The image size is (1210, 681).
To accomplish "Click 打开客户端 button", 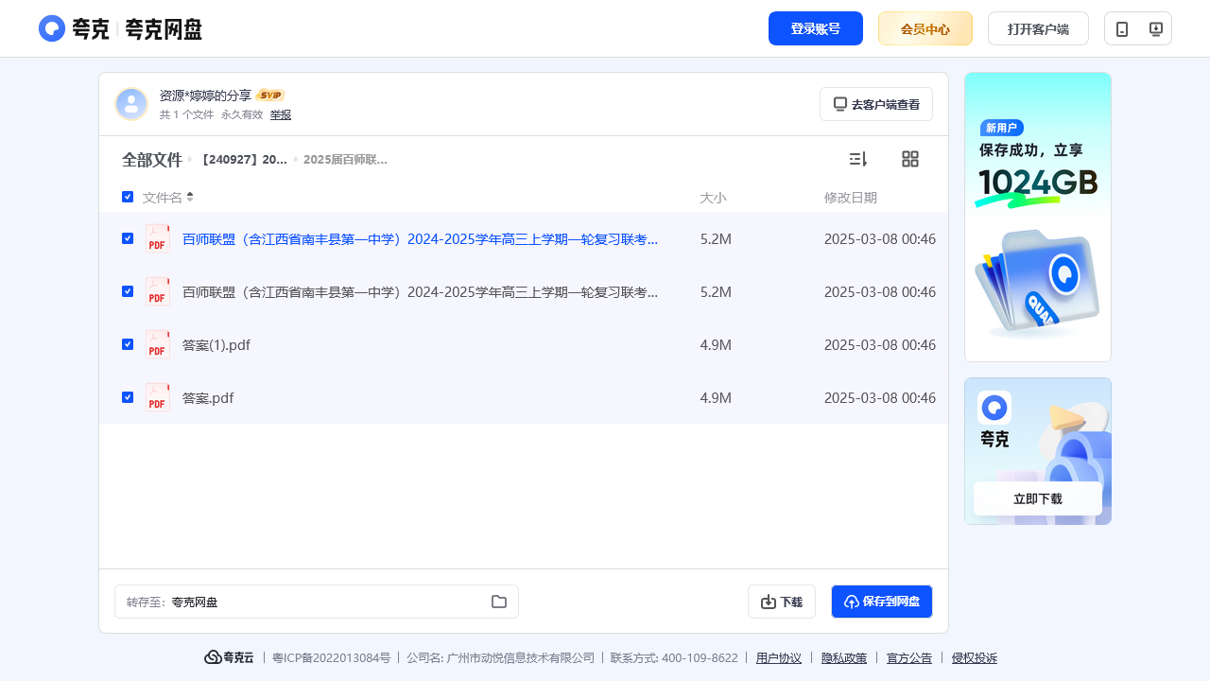I will click(1038, 28).
